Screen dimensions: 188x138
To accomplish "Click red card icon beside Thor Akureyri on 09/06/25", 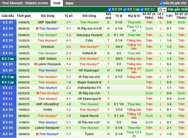I will [37, 29].
